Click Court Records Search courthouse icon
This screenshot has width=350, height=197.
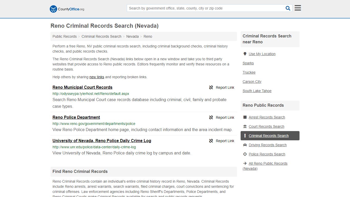coord(245,126)
